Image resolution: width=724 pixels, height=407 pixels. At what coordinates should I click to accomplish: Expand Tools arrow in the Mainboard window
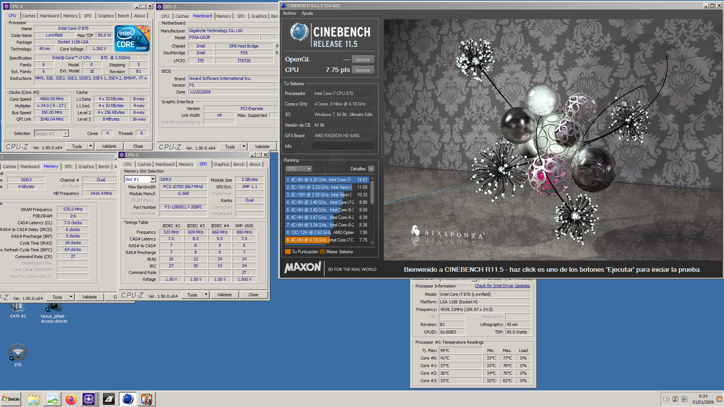[244, 147]
